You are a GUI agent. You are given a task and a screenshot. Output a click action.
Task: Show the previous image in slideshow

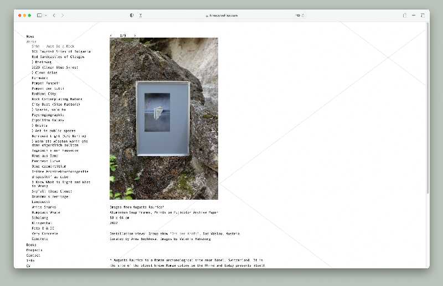pos(111,35)
